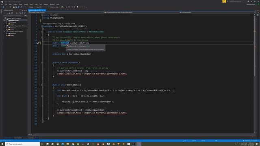Open the project scope dropdown above code
This screenshot has height=146, width=260.
tap(66, 13)
